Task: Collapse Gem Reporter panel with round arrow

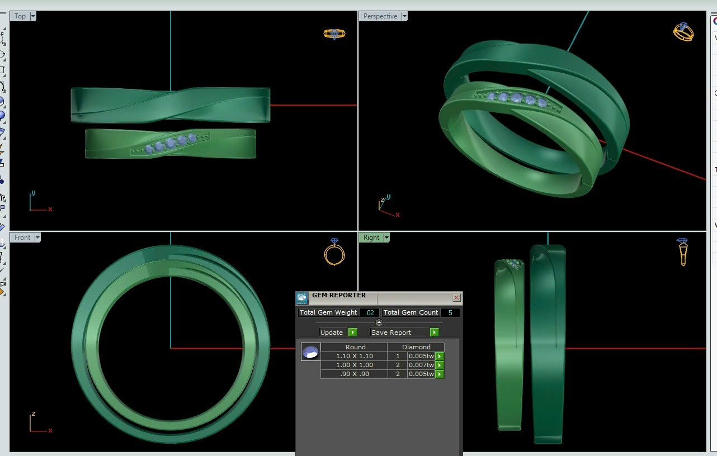Action: pyautogui.click(x=379, y=322)
